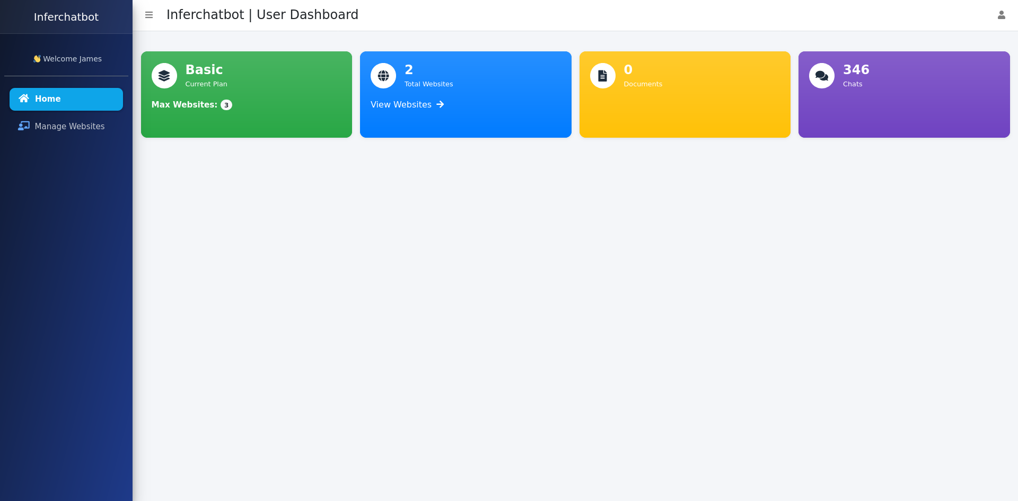Click the user profile icon top right

(x=1002, y=15)
